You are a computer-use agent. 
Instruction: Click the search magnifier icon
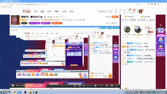coord(110,11)
